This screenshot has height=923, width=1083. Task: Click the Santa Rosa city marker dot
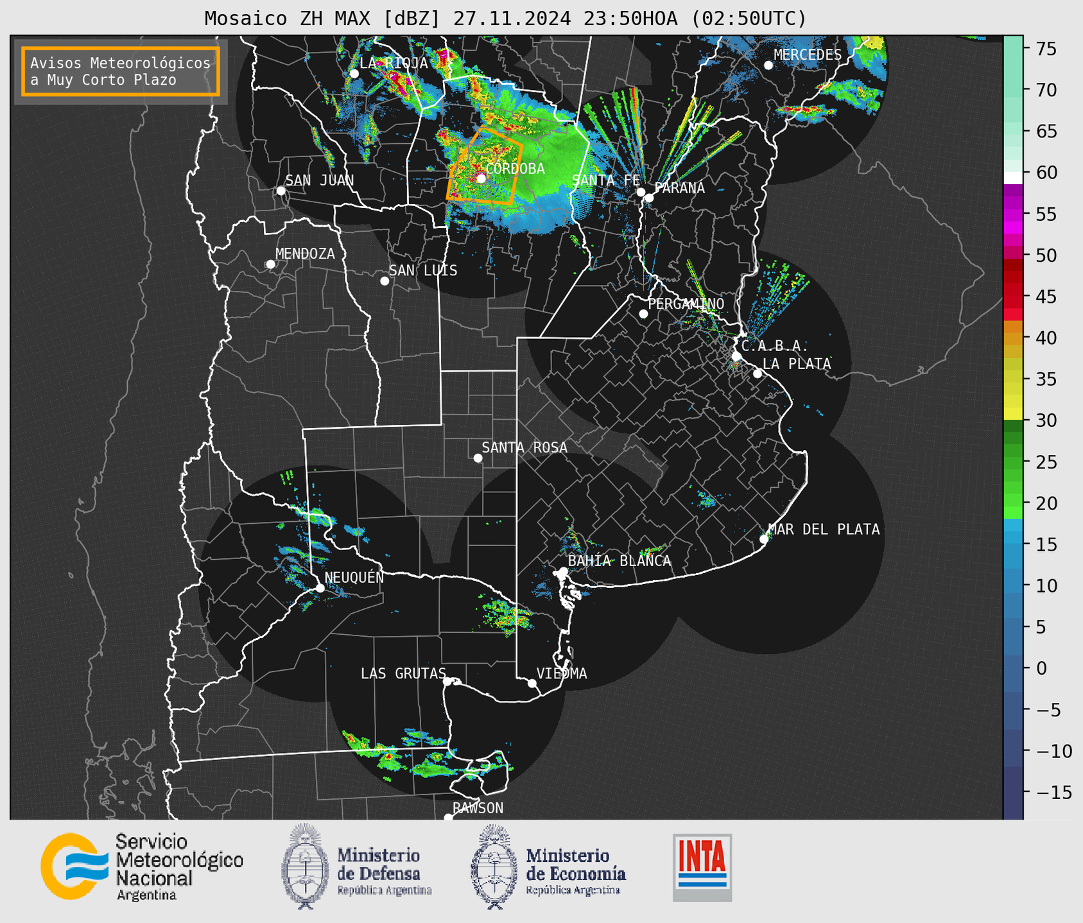click(478, 458)
